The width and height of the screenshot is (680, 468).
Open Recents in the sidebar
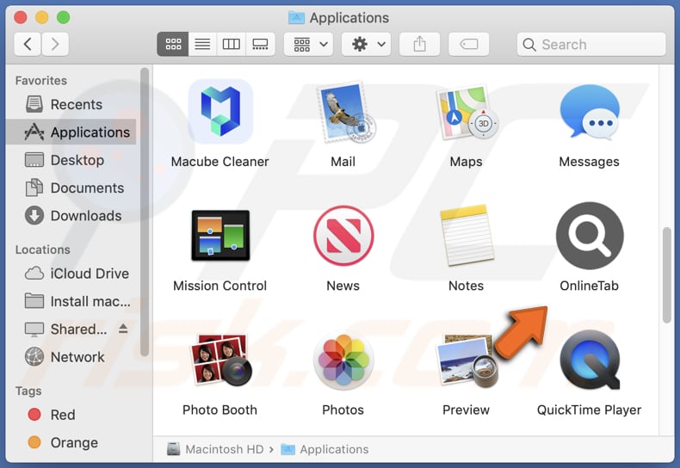tap(71, 104)
